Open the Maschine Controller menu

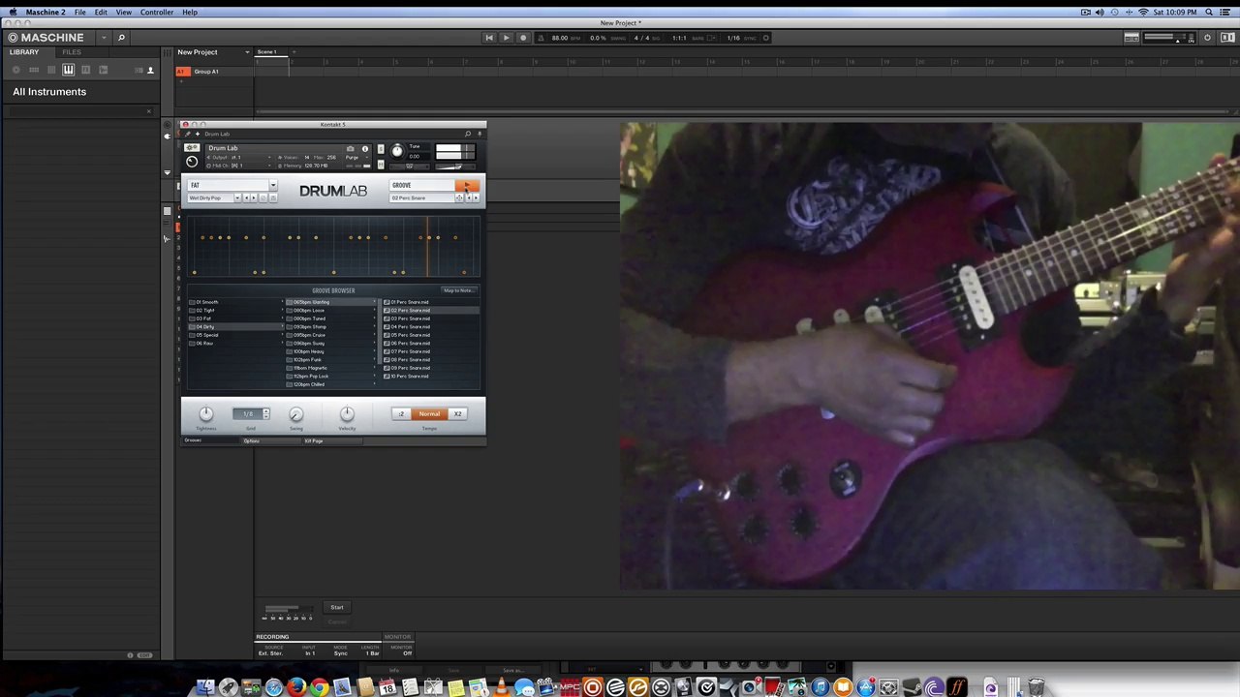point(157,13)
